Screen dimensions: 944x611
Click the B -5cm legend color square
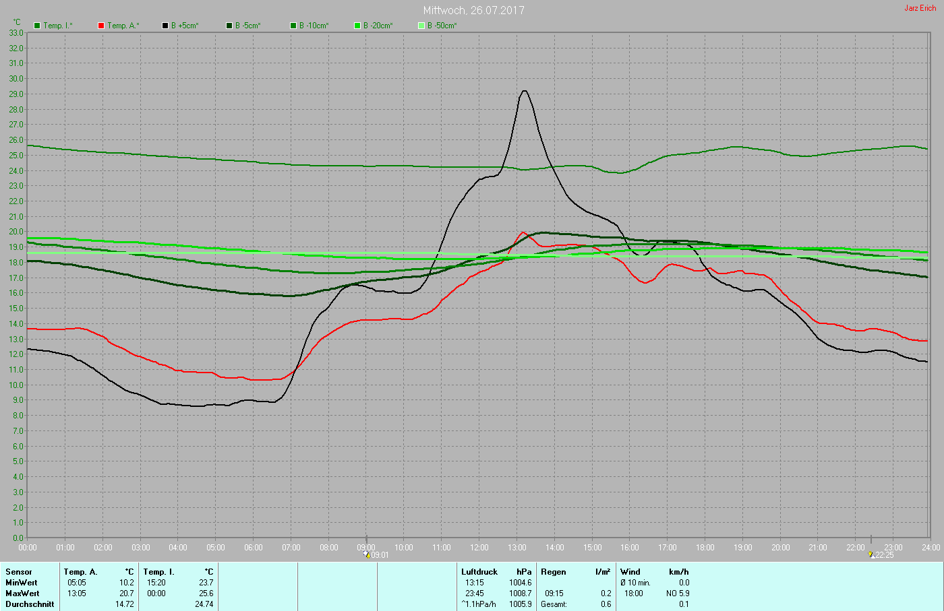229,26
